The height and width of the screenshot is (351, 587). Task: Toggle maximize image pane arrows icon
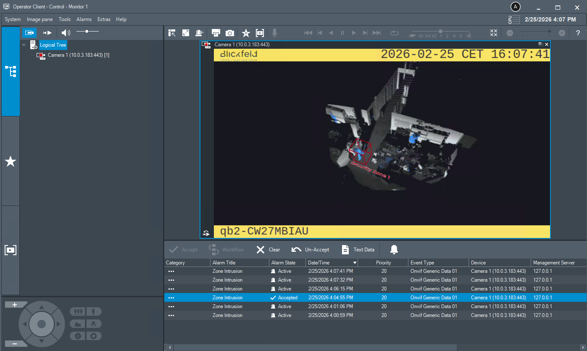pyautogui.click(x=186, y=33)
